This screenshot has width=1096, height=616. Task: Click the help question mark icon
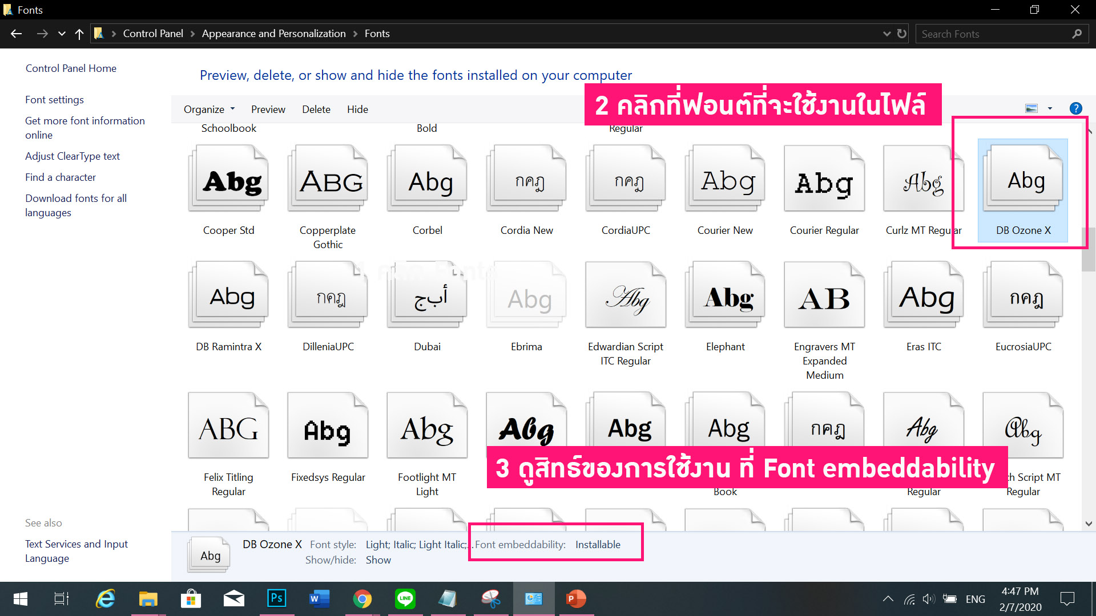click(1075, 108)
